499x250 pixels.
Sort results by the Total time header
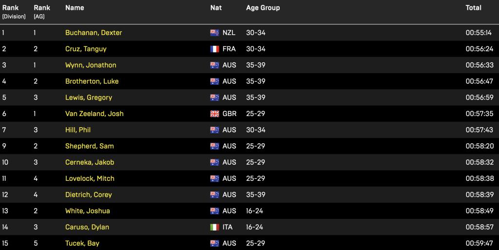coord(473,8)
